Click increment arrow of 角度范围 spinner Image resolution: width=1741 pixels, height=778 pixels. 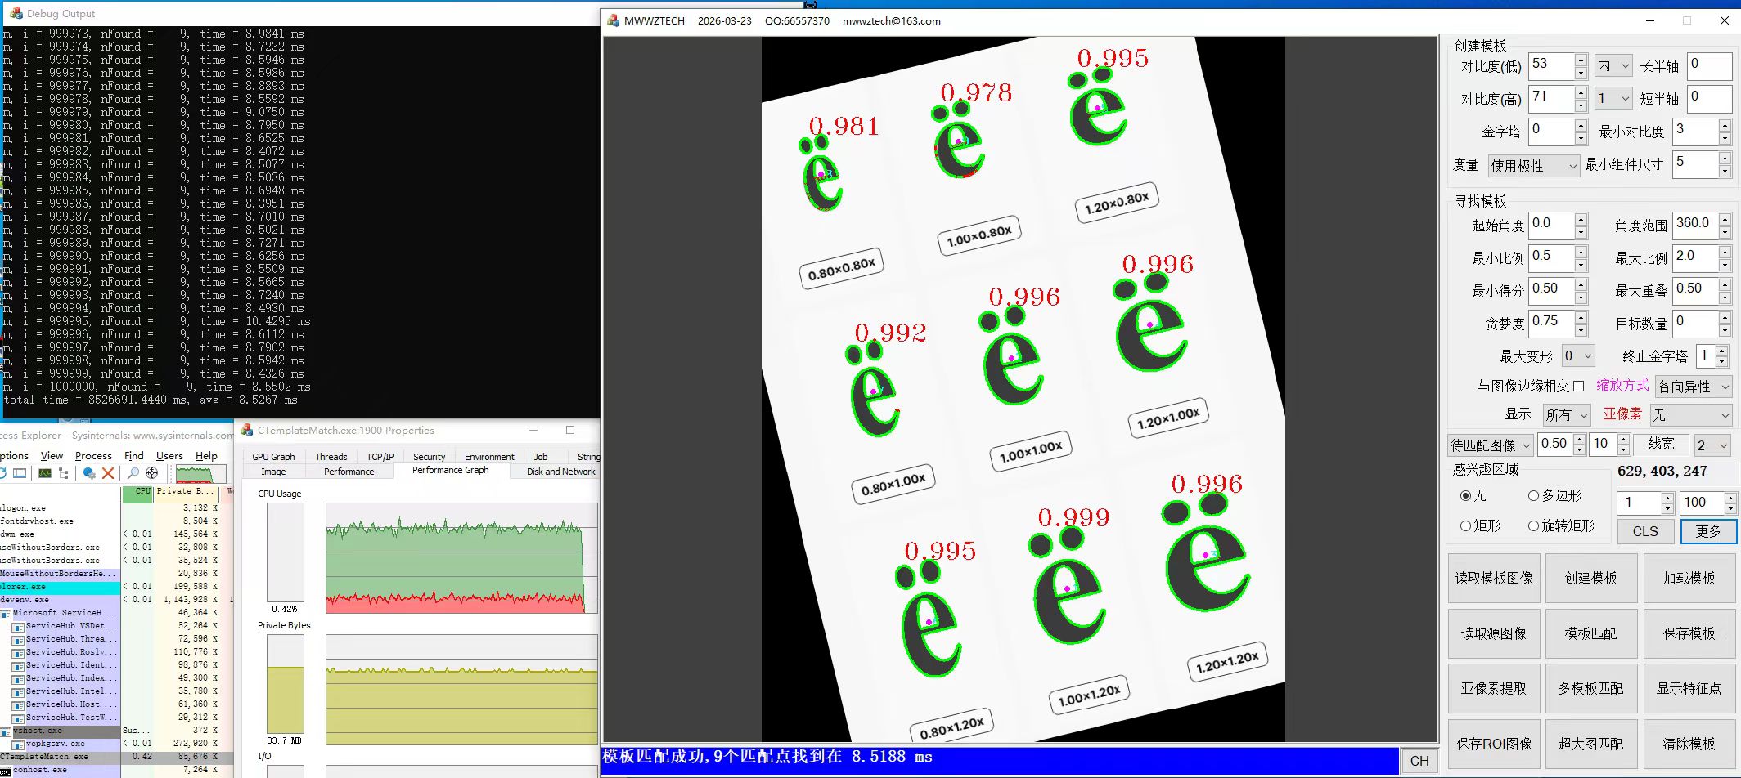[1725, 219]
